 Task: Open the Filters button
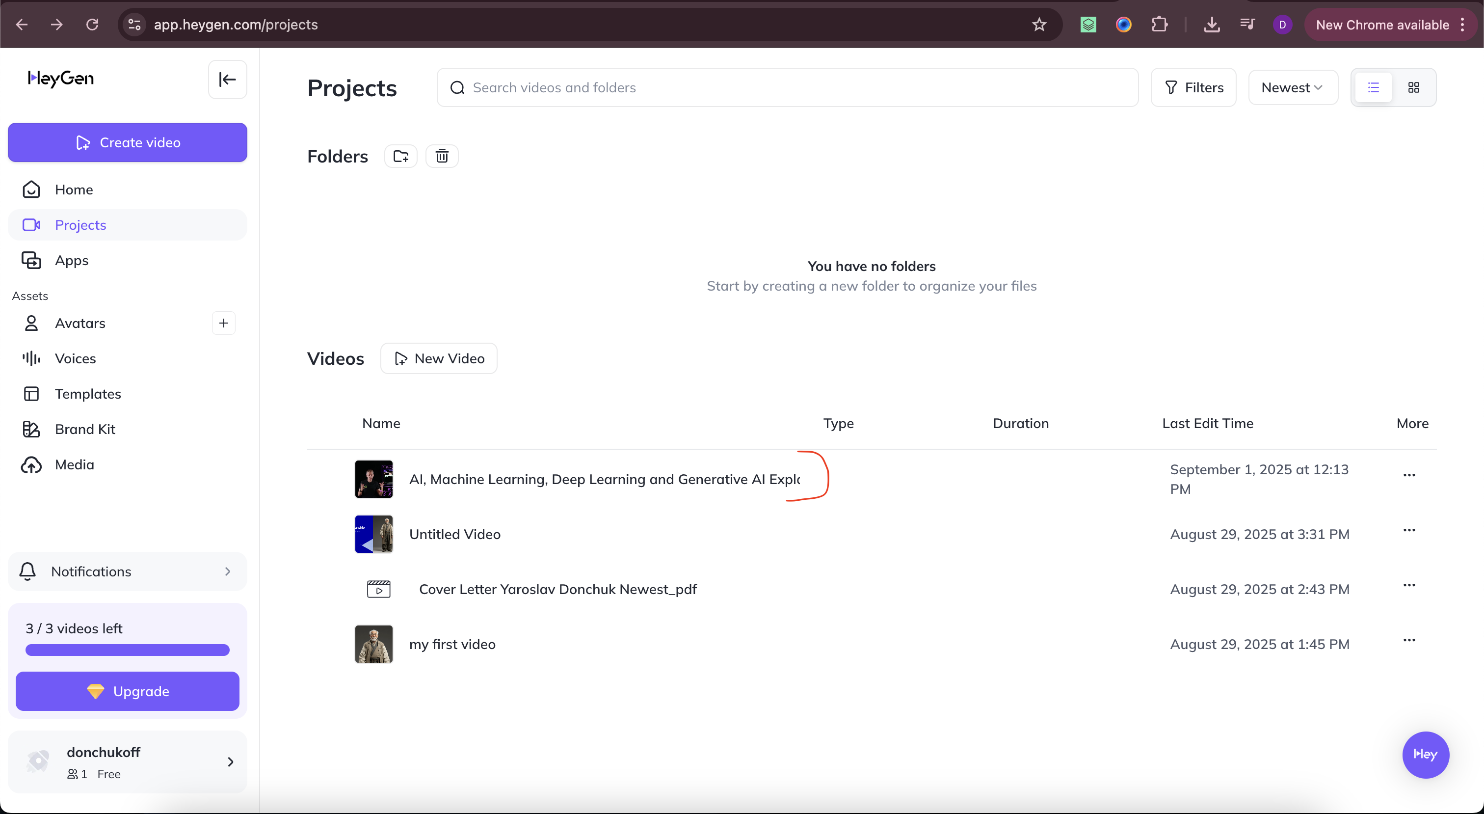point(1193,87)
